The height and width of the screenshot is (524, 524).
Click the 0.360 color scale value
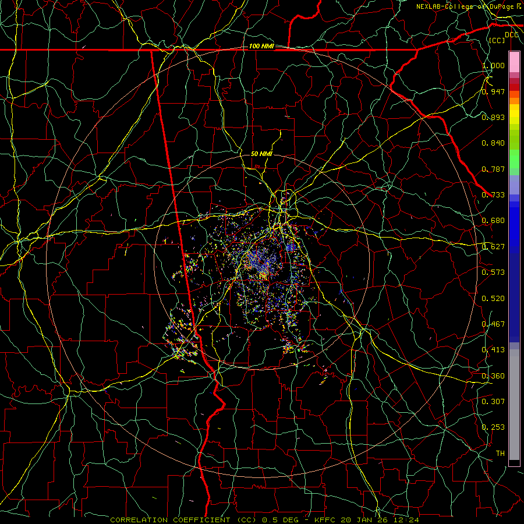(x=493, y=376)
